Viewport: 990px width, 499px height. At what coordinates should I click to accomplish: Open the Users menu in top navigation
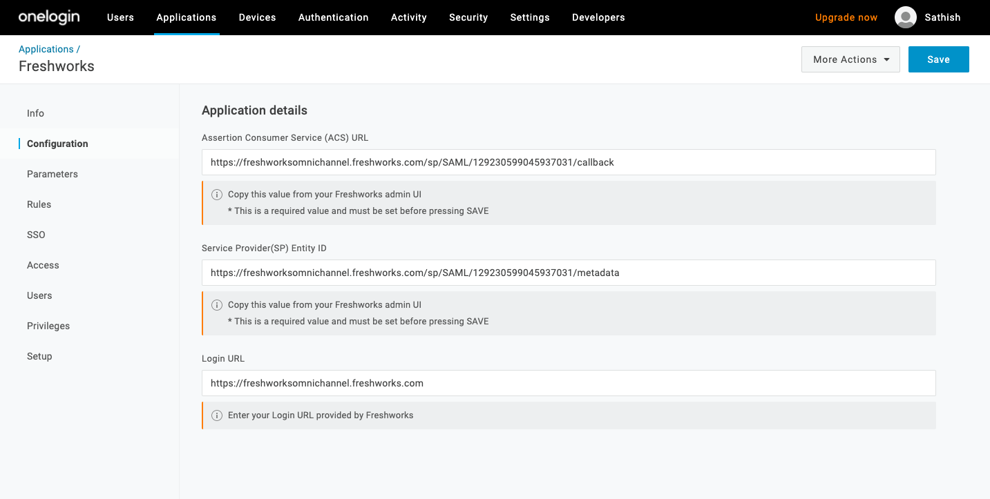(120, 17)
